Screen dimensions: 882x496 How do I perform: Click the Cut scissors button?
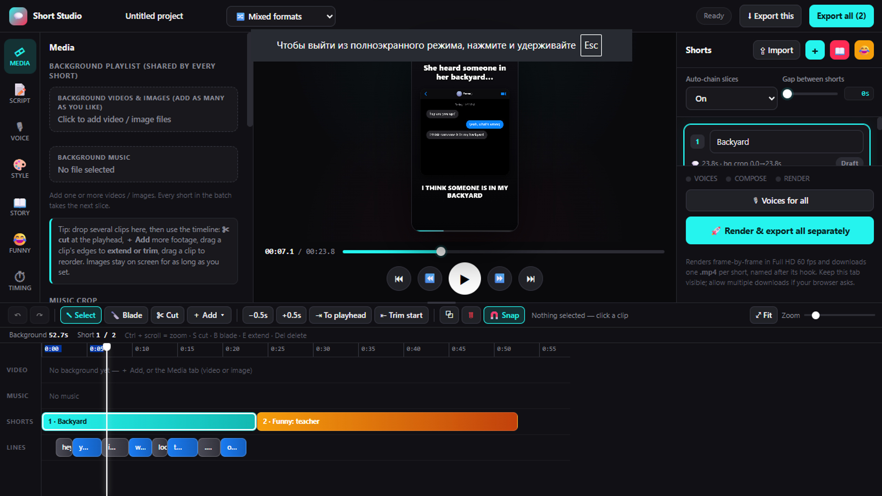pyautogui.click(x=168, y=315)
